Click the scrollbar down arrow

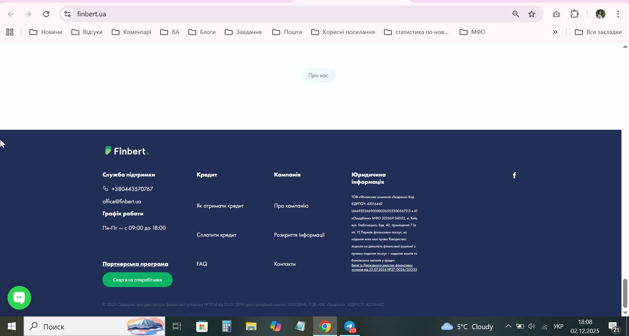click(625, 312)
